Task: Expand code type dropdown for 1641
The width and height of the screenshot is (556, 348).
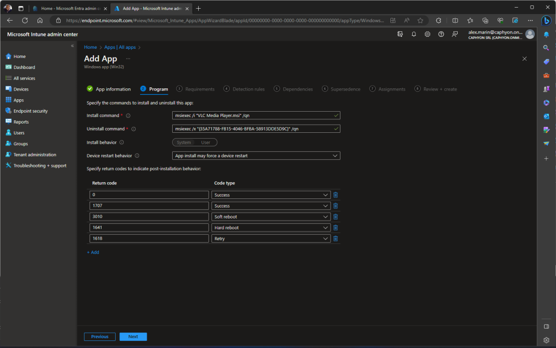Action: coord(271,228)
